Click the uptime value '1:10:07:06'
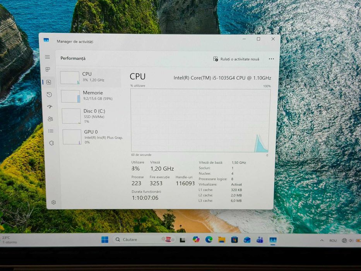Screen dimensions: 361x271 145,198
